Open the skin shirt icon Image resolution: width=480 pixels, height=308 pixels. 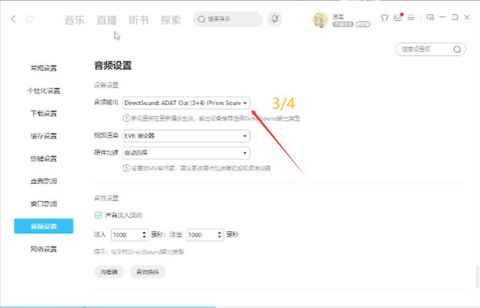[x=384, y=18]
